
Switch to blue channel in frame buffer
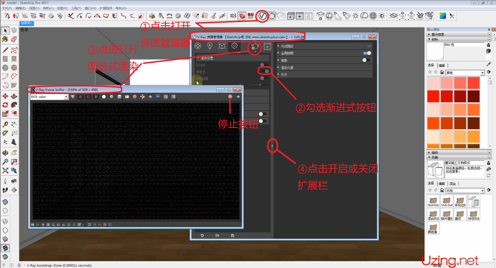(96, 97)
